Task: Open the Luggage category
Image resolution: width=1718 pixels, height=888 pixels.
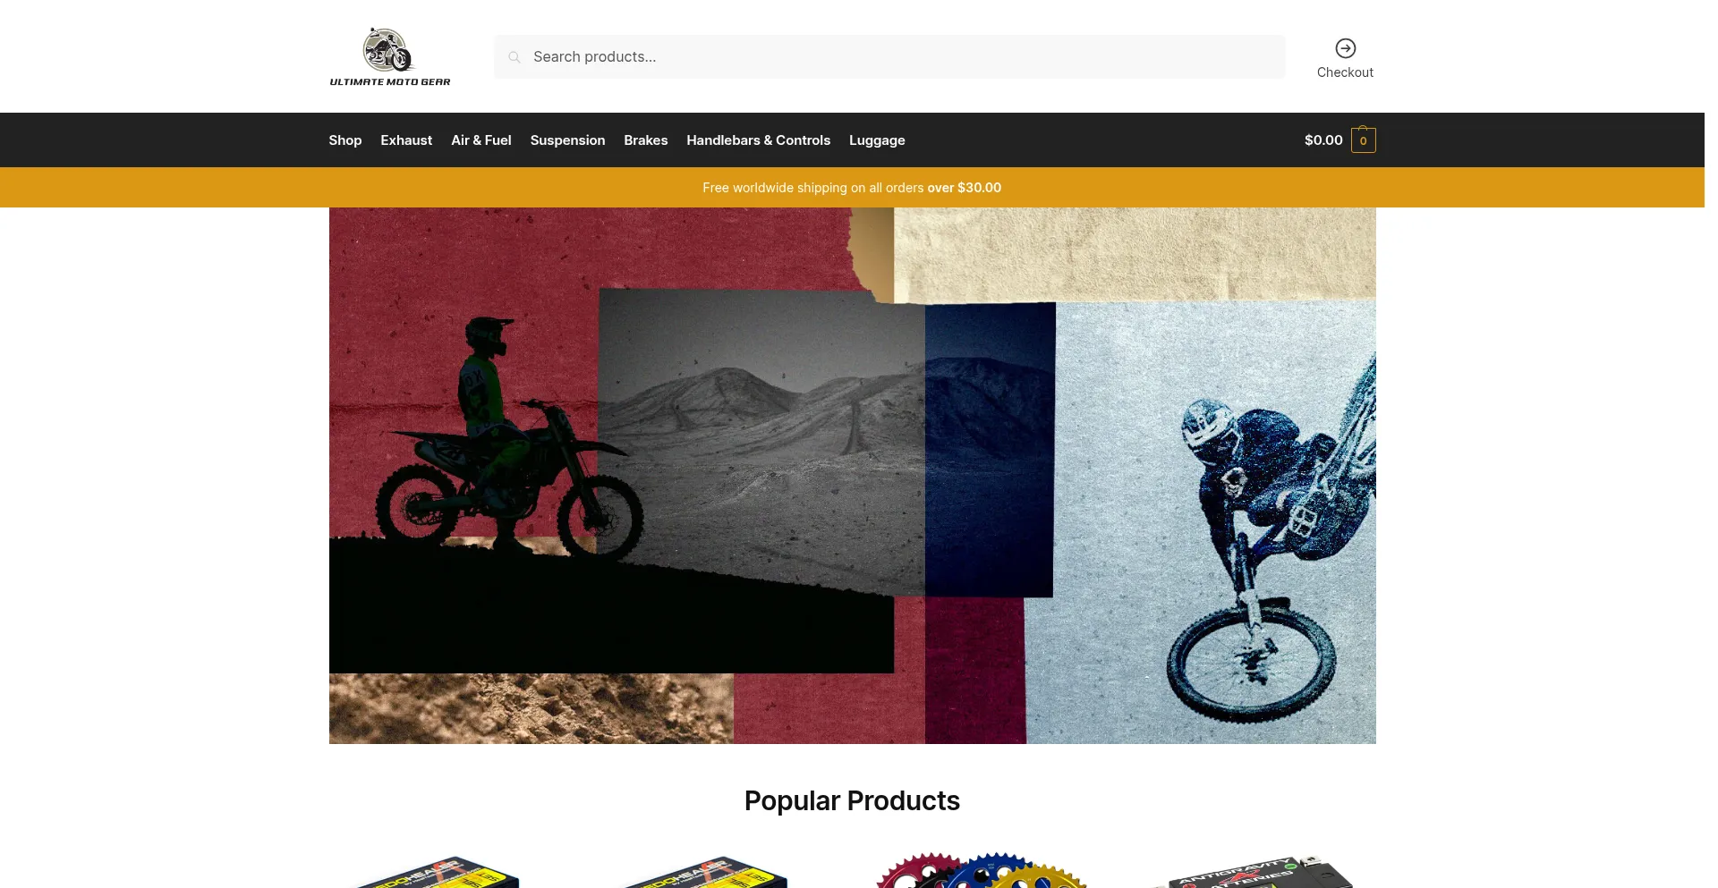Action: [x=877, y=140]
